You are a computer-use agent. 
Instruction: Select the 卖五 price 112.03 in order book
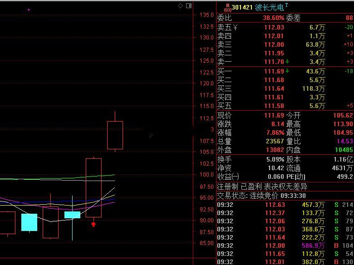pyautogui.click(x=274, y=27)
